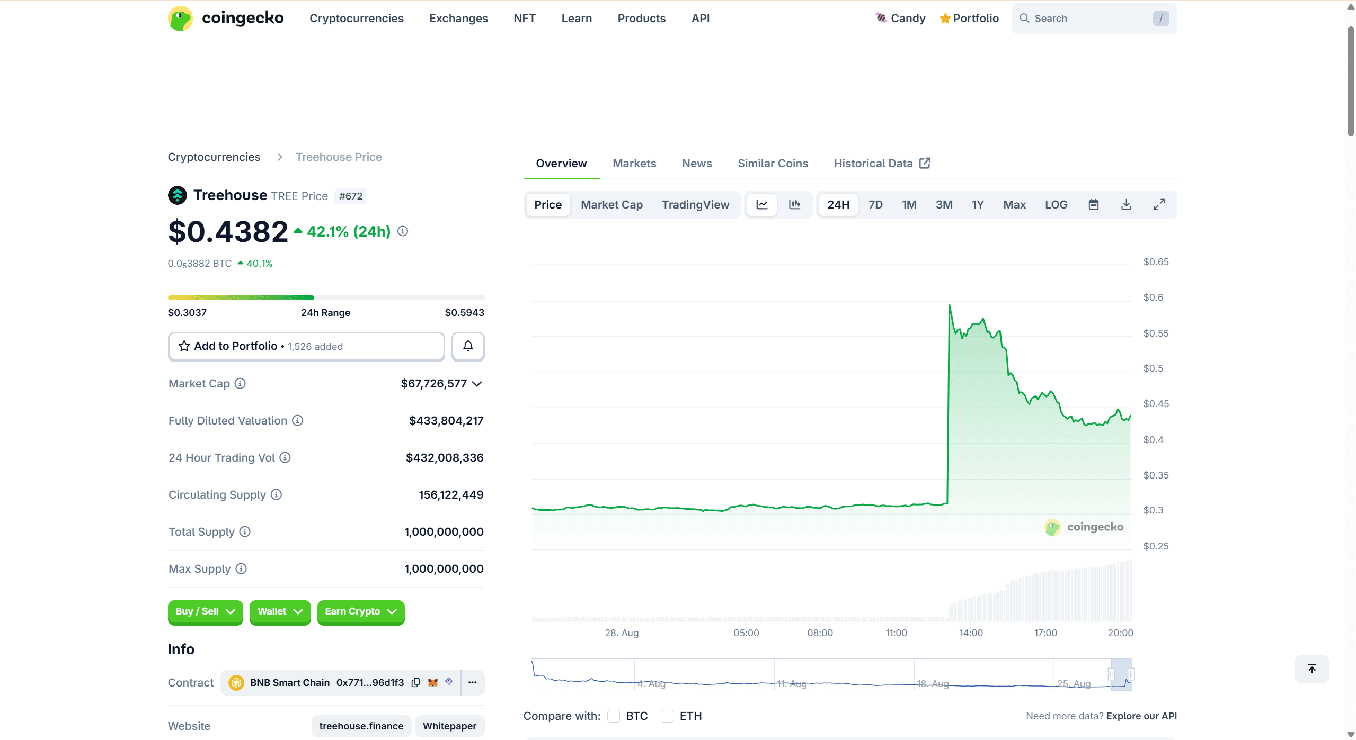Click the scroll-to-top arrow button
Screen dimensions: 1356x740
[x=1311, y=669]
